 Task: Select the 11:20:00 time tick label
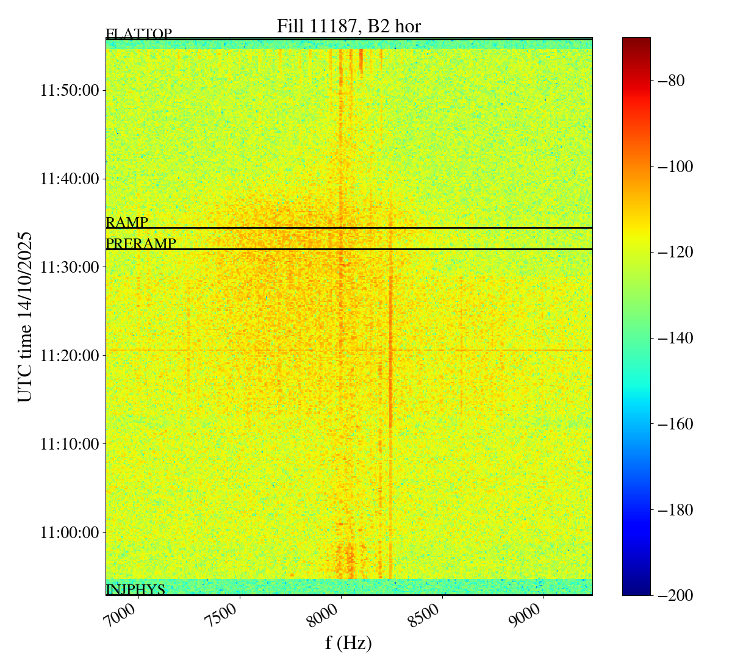point(70,356)
